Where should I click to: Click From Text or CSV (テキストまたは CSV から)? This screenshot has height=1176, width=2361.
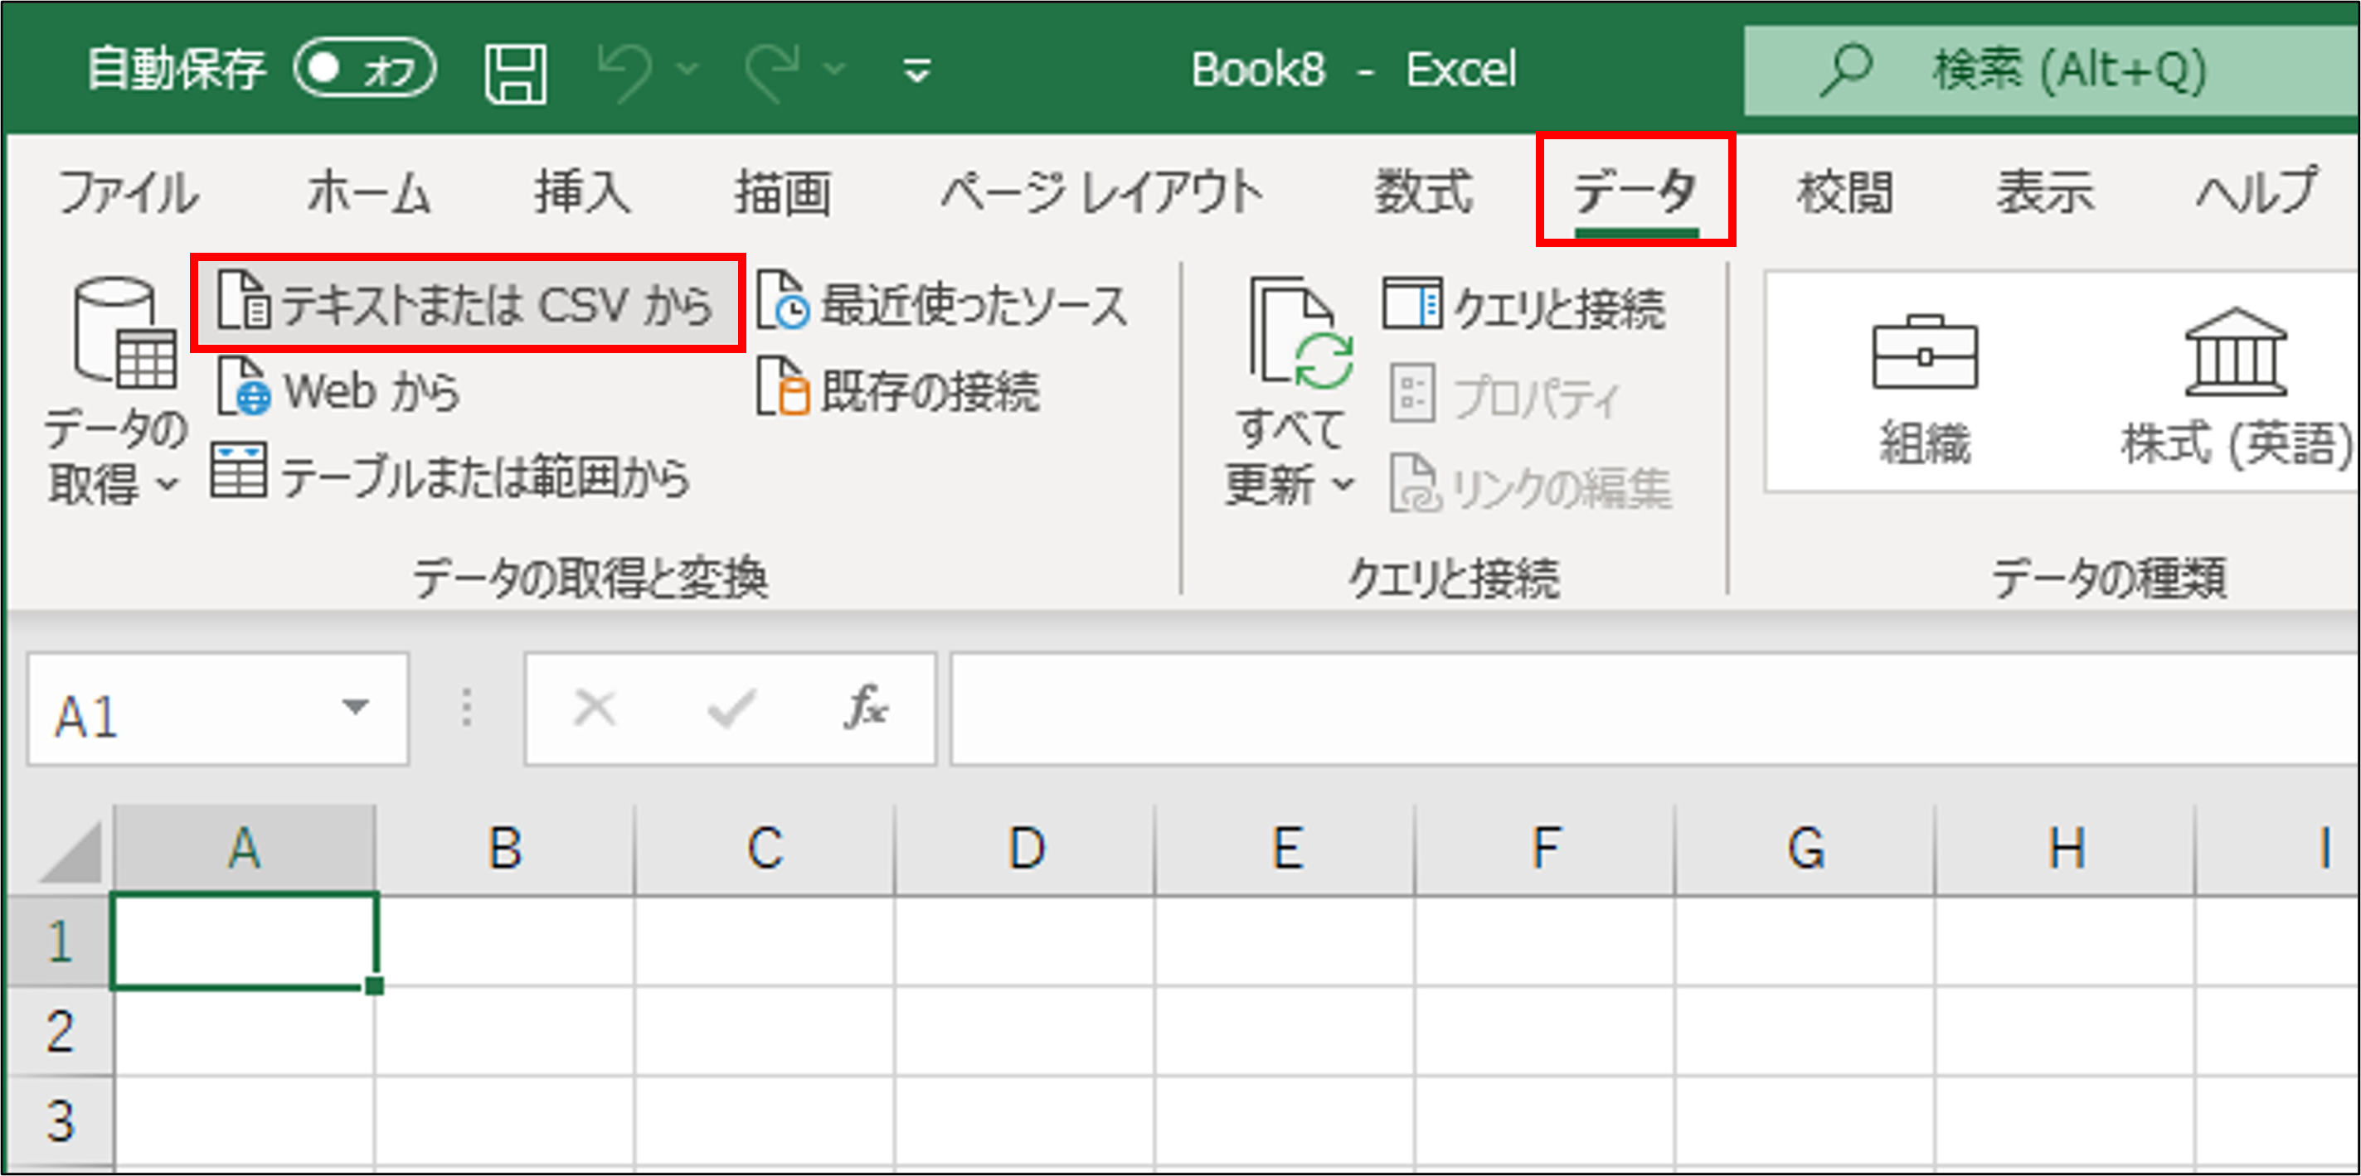point(468,304)
